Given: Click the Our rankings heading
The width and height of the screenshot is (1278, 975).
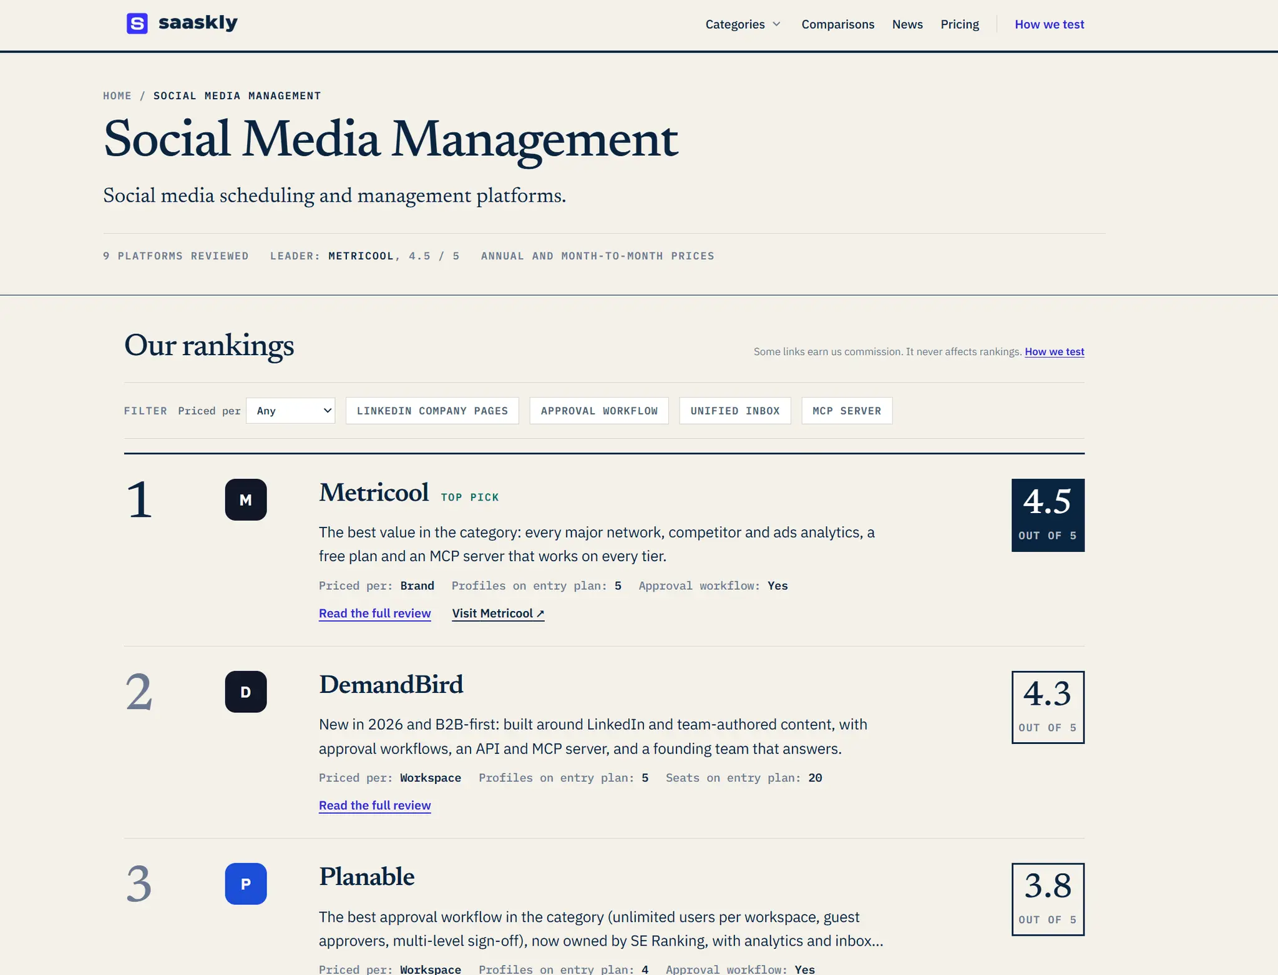Looking at the screenshot, I should click(209, 345).
